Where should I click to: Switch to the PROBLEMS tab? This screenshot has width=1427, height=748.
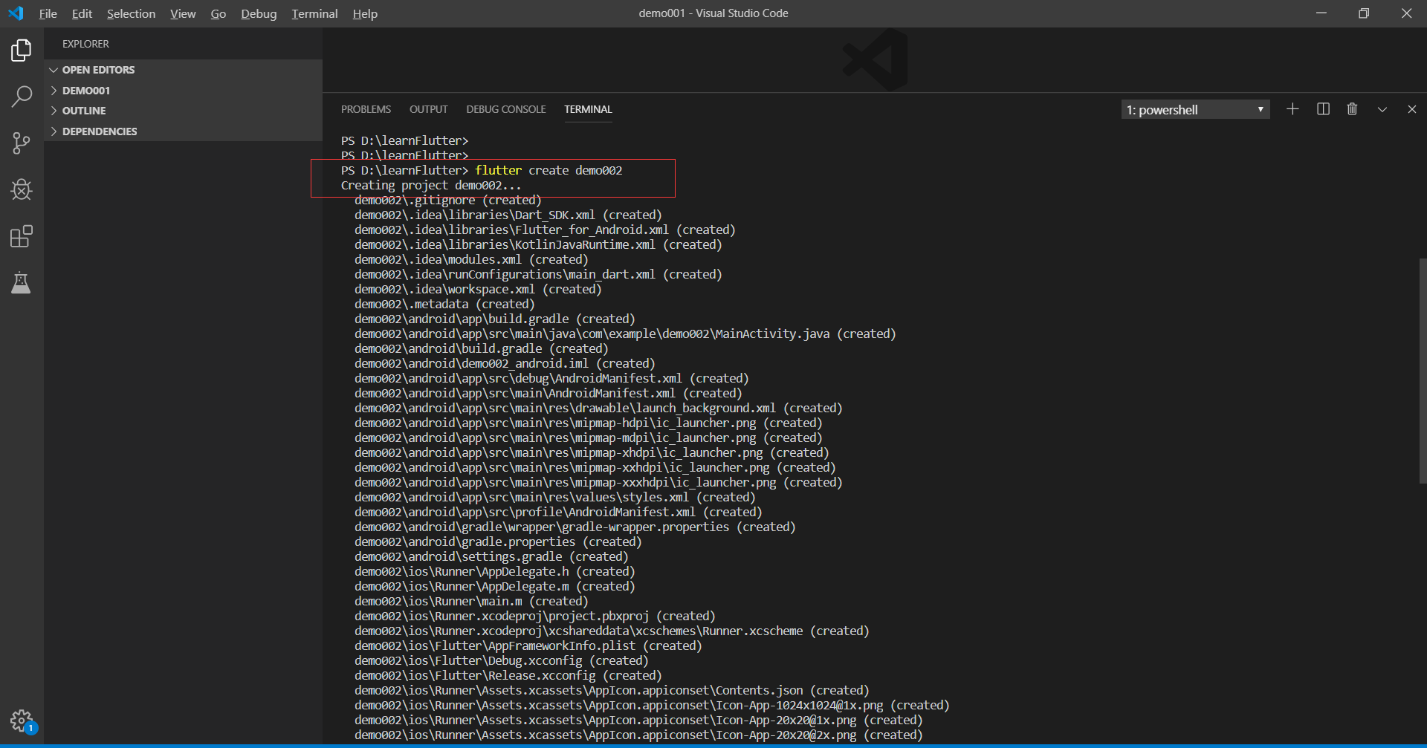coord(366,109)
